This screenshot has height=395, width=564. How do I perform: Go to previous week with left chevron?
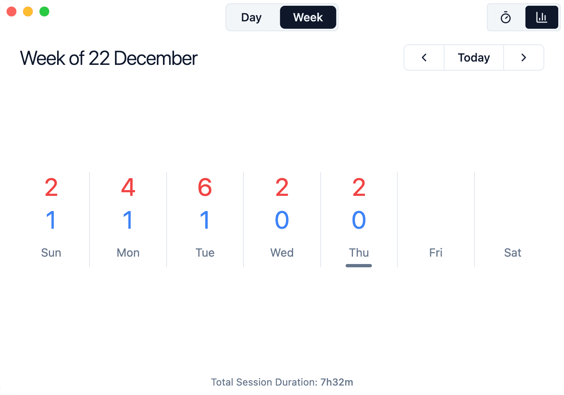pyautogui.click(x=424, y=57)
